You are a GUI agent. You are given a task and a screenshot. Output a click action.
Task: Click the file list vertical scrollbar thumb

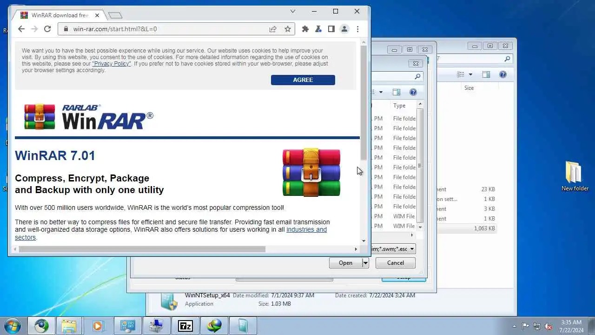[x=420, y=166]
